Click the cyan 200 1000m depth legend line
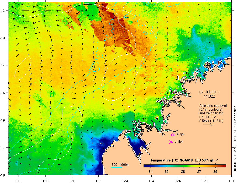Viewport: 237px width, 183px height. pos(117,167)
